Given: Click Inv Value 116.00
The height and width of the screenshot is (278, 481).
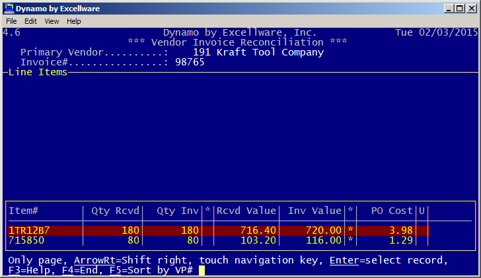Looking at the screenshot, I should (x=323, y=240).
